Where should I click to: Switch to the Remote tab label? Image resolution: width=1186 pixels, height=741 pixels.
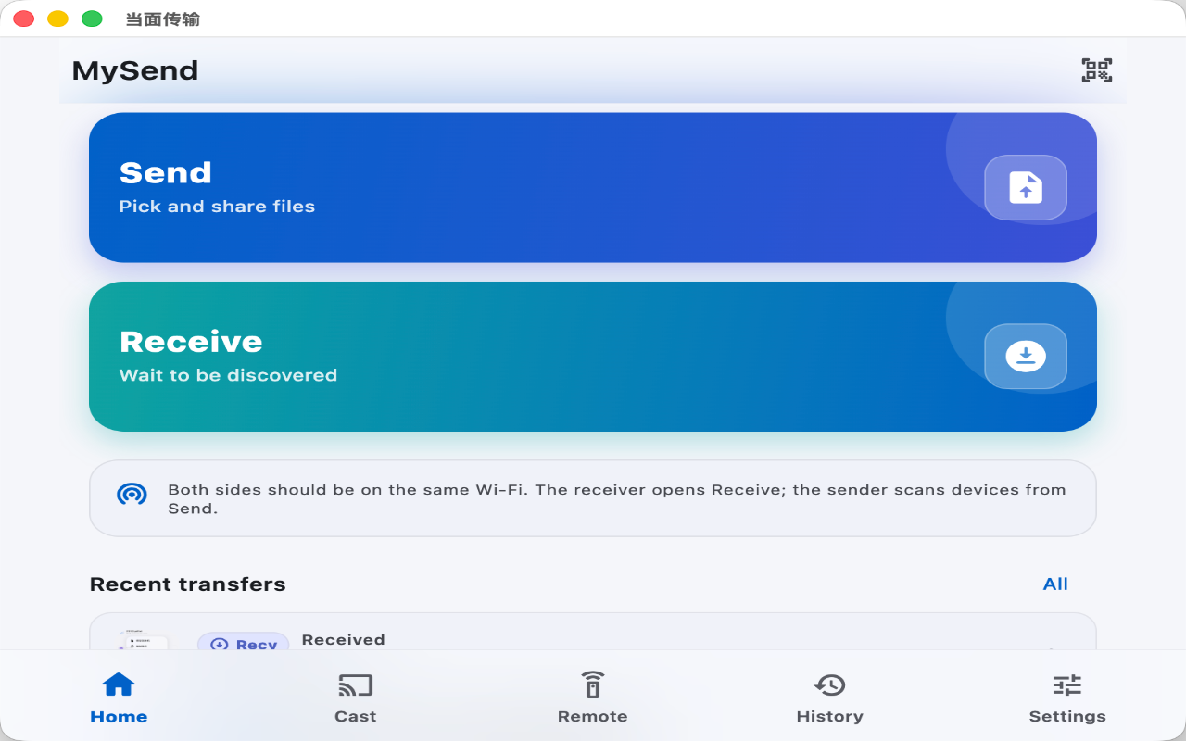(x=593, y=716)
